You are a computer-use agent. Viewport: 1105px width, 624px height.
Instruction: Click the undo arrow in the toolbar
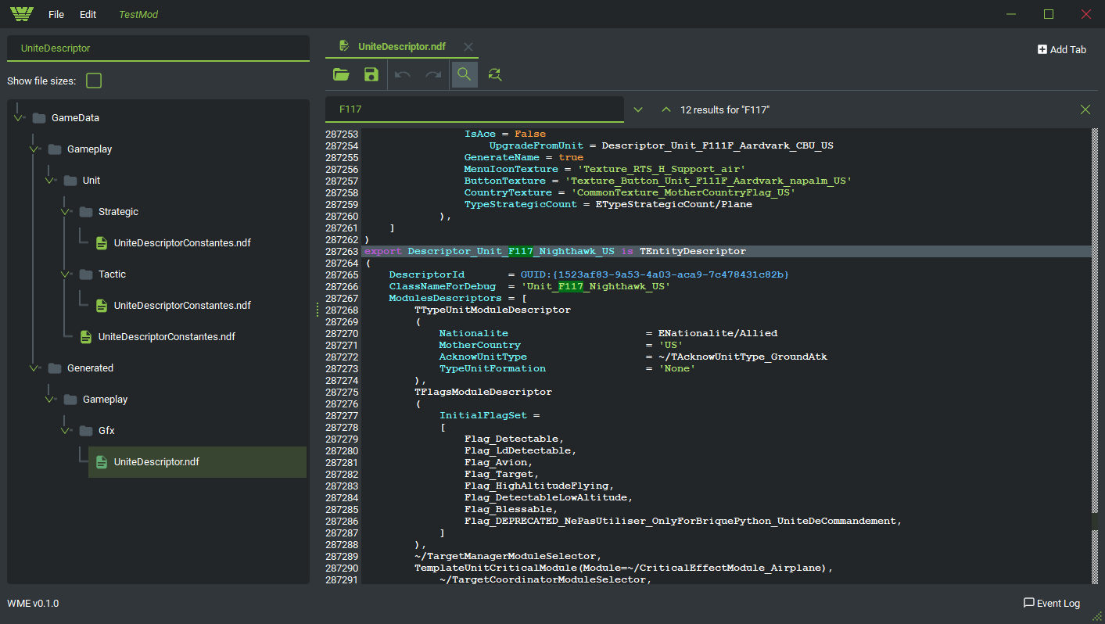coord(403,74)
